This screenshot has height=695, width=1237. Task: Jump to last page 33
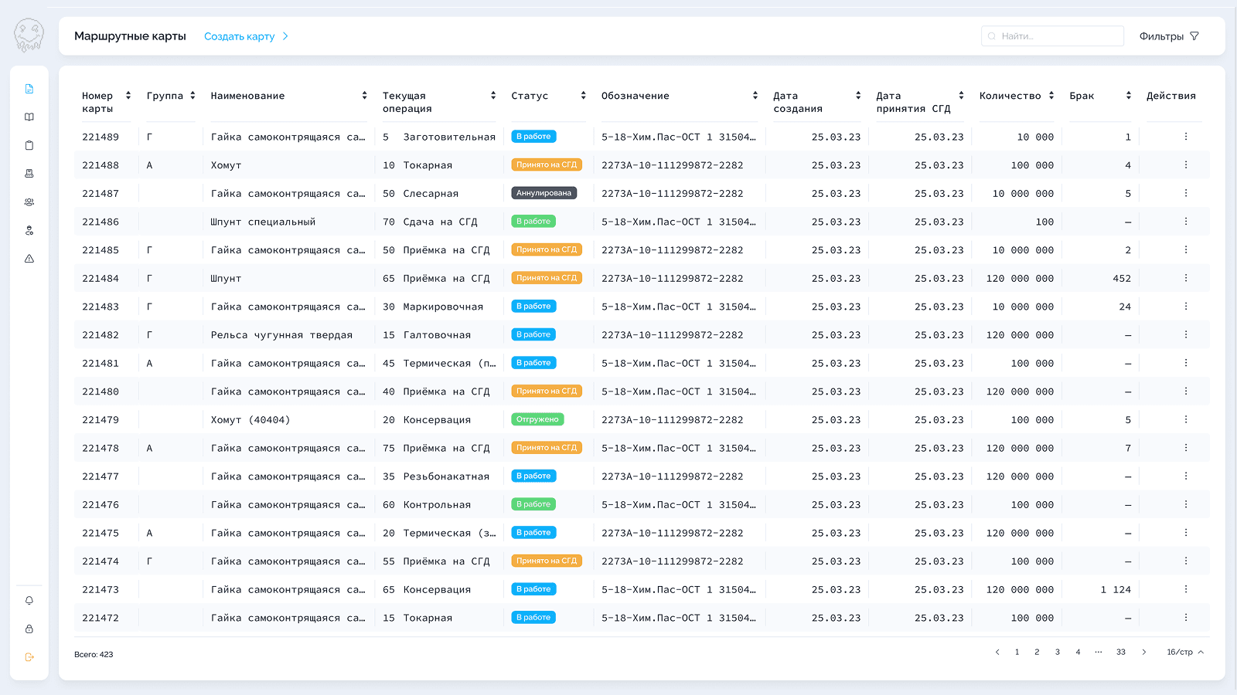click(1120, 653)
